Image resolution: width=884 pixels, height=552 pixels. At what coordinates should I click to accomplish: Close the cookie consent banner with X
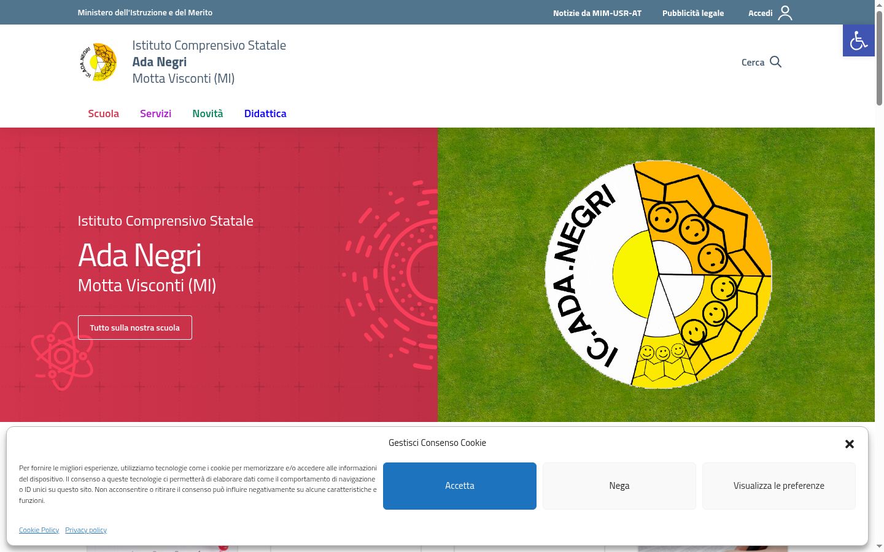point(850,443)
